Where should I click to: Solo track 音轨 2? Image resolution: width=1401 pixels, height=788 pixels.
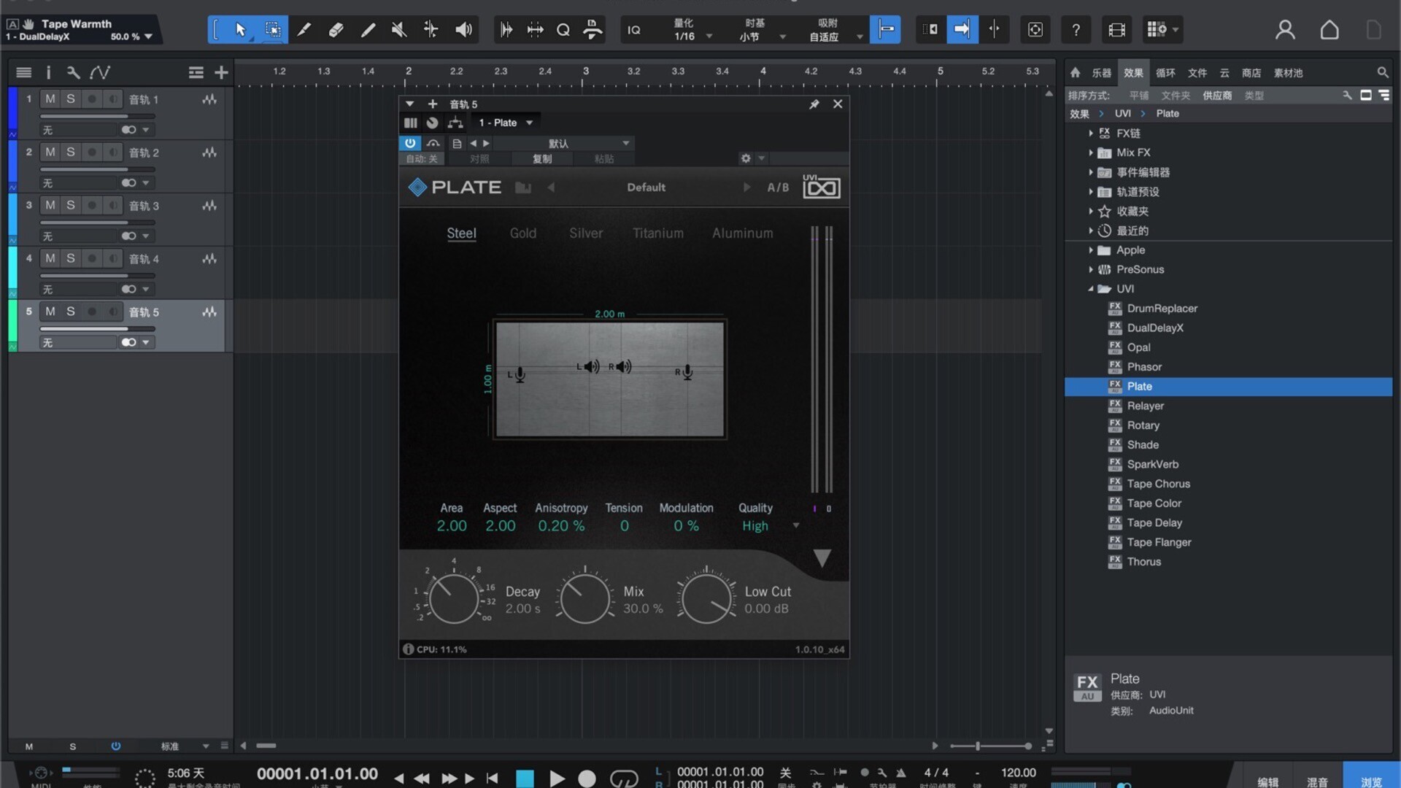(x=70, y=152)
